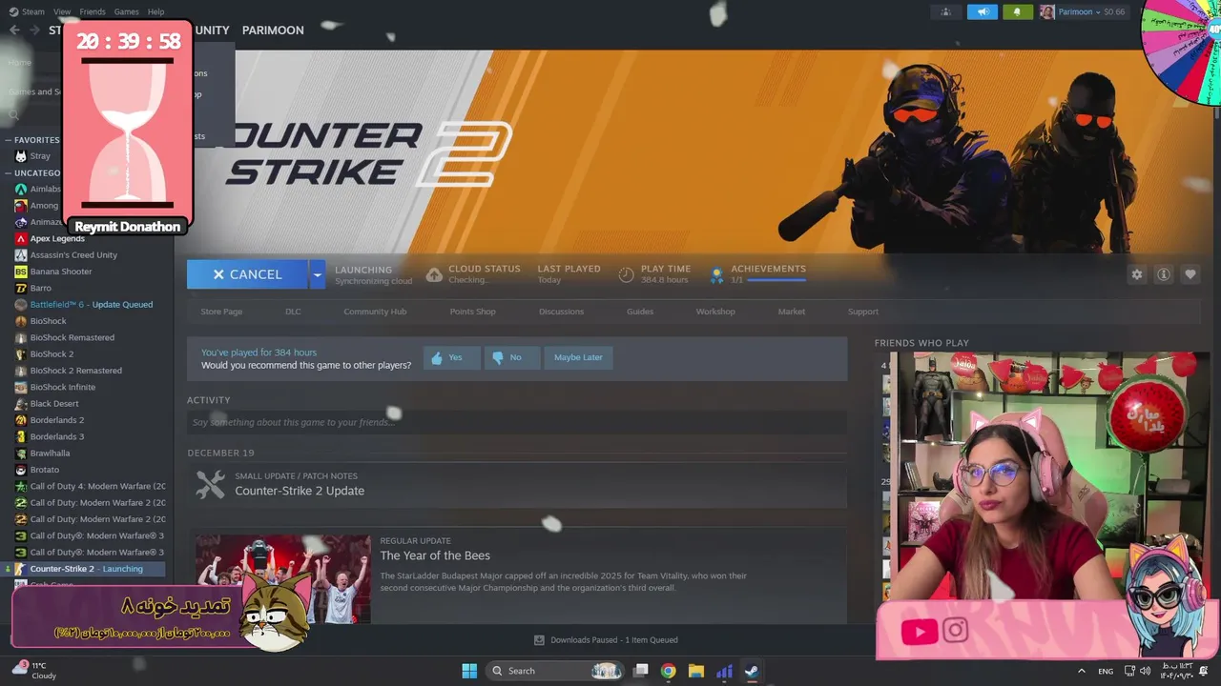
Task: Open game settings gear icon
Action: coord(1137,274)
